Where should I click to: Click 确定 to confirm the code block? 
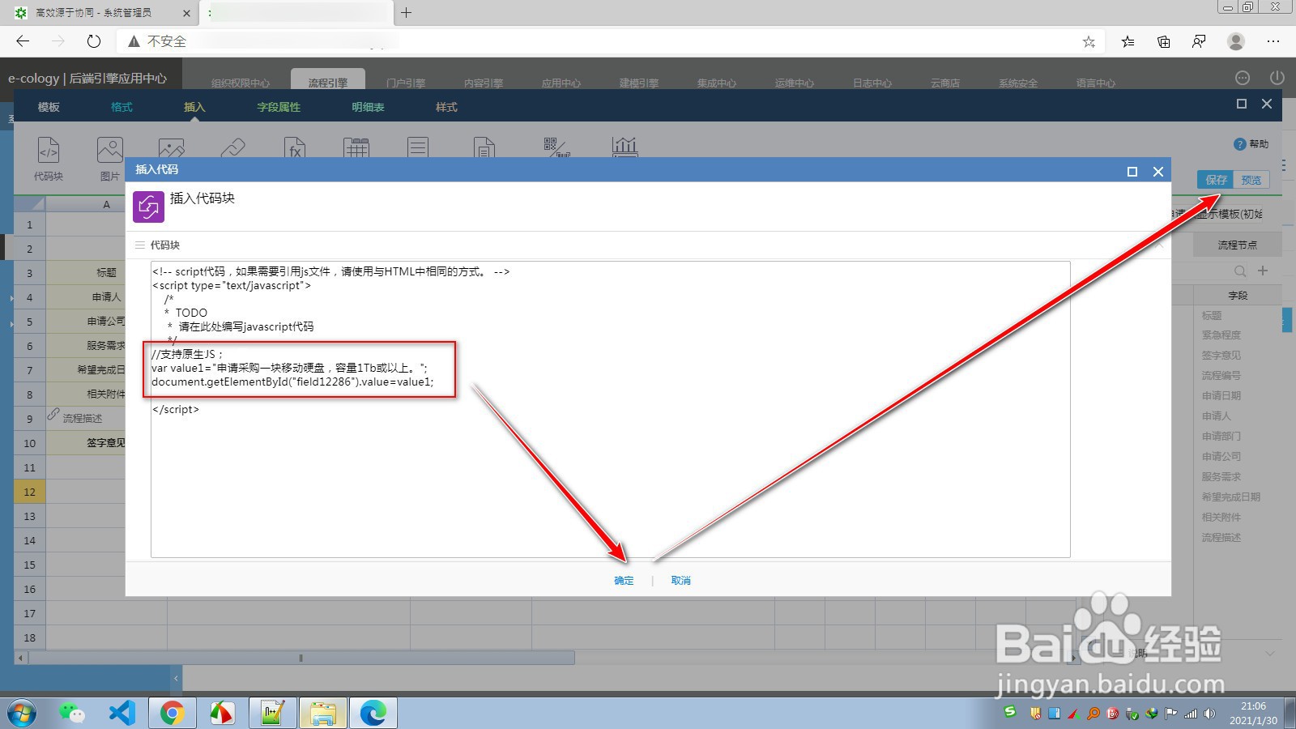pyautogui.click(x=624, y=581)
